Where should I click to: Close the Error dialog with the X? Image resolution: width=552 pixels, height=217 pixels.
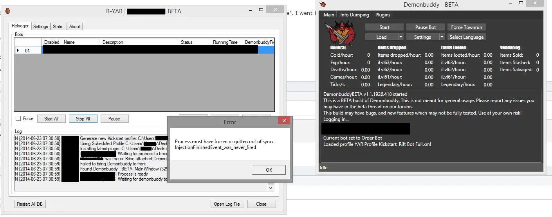(x=284, y=122)
